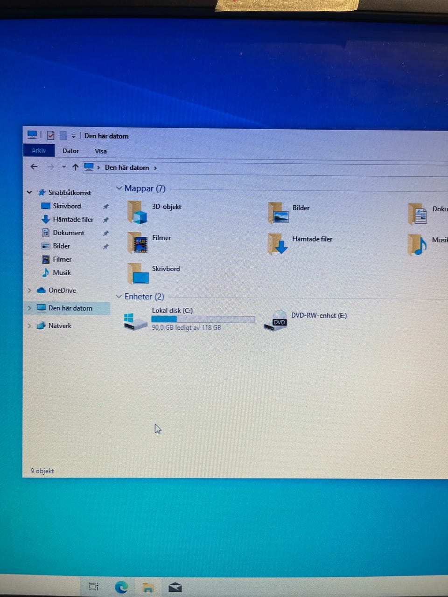Screen dimensions: 448x597
Task: Open the recent locations dropdown arrow
Action: click(64, 167)
